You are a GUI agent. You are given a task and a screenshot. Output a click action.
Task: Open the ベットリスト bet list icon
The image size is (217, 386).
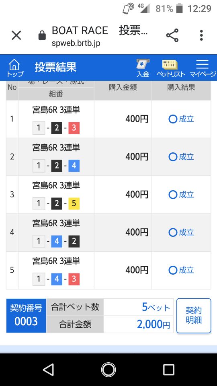click(x=170, y=68)
